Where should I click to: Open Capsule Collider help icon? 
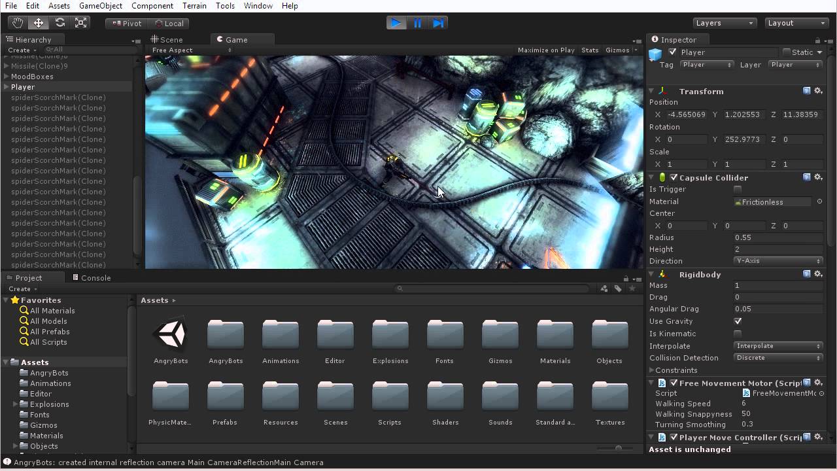click(x=807, y=177)
